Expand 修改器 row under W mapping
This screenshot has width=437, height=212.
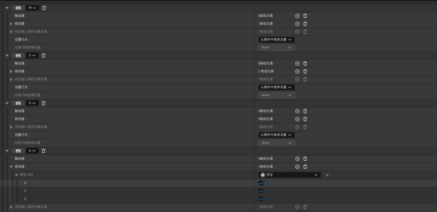pyautogui.click(x=11, y=24)
